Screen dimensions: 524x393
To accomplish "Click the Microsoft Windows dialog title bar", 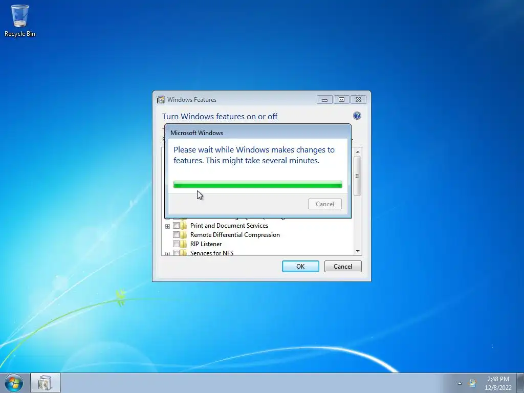I will (x=258, y=133).
